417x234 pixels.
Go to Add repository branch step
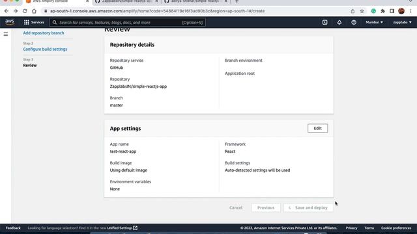click(x=44, y=33)
